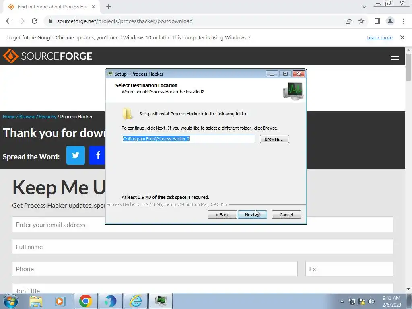
Task: Click the address bar URL
Action: 125,21
